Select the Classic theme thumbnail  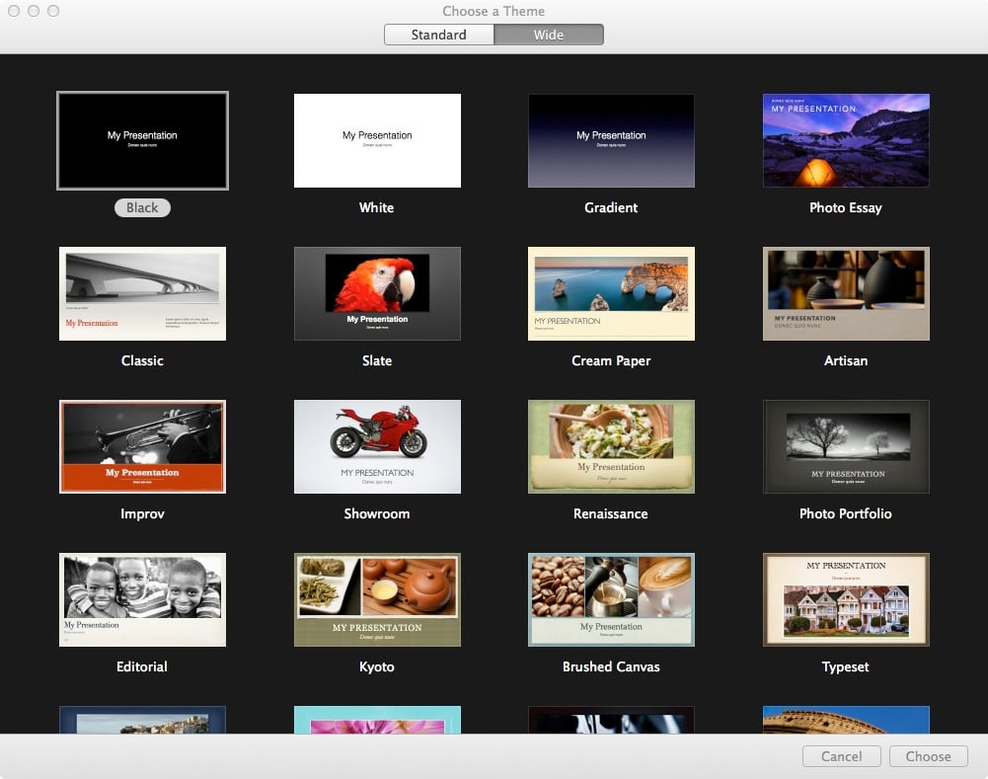click(142, 293)
